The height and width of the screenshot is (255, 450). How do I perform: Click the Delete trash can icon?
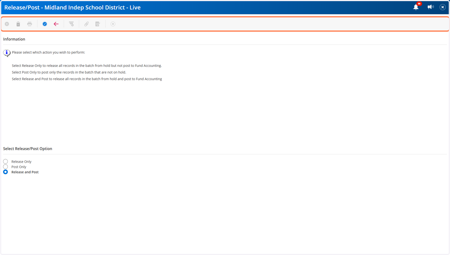18,24
